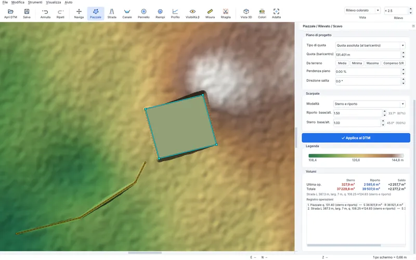
Task: Activate the Visibilità β eye tool
Action: 192,14
